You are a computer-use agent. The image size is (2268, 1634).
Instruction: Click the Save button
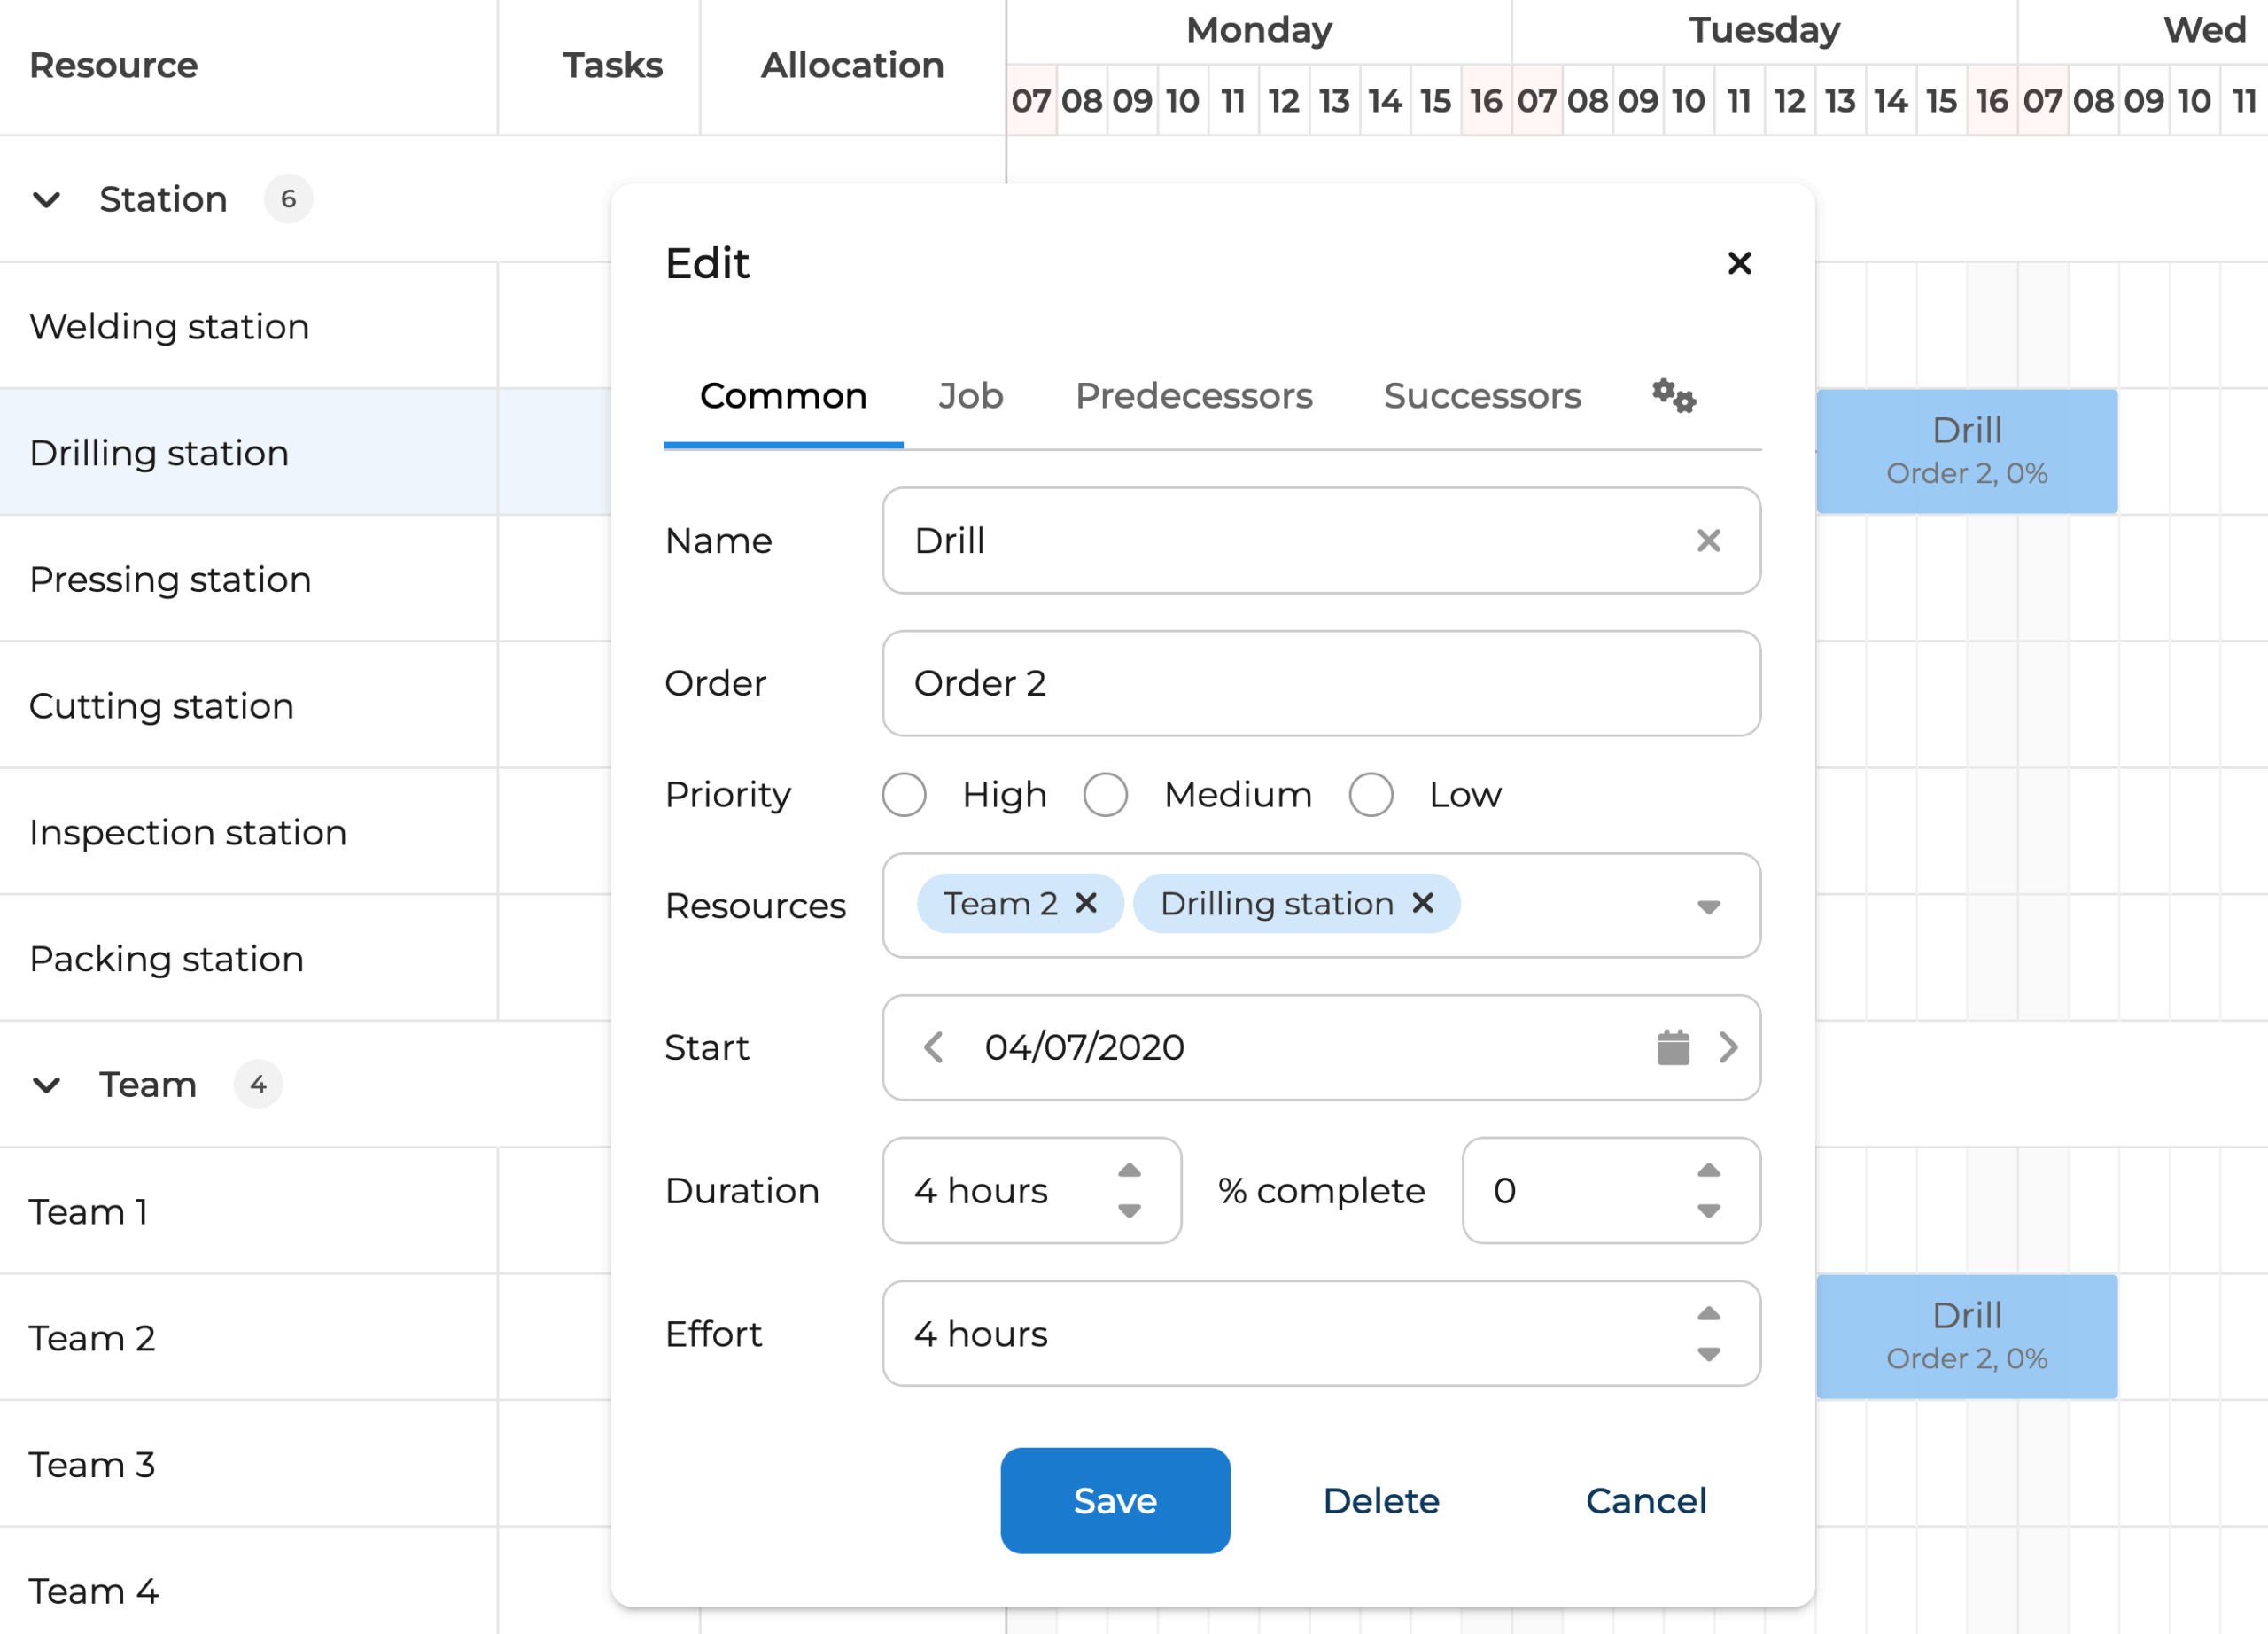pos(1114,1500)
